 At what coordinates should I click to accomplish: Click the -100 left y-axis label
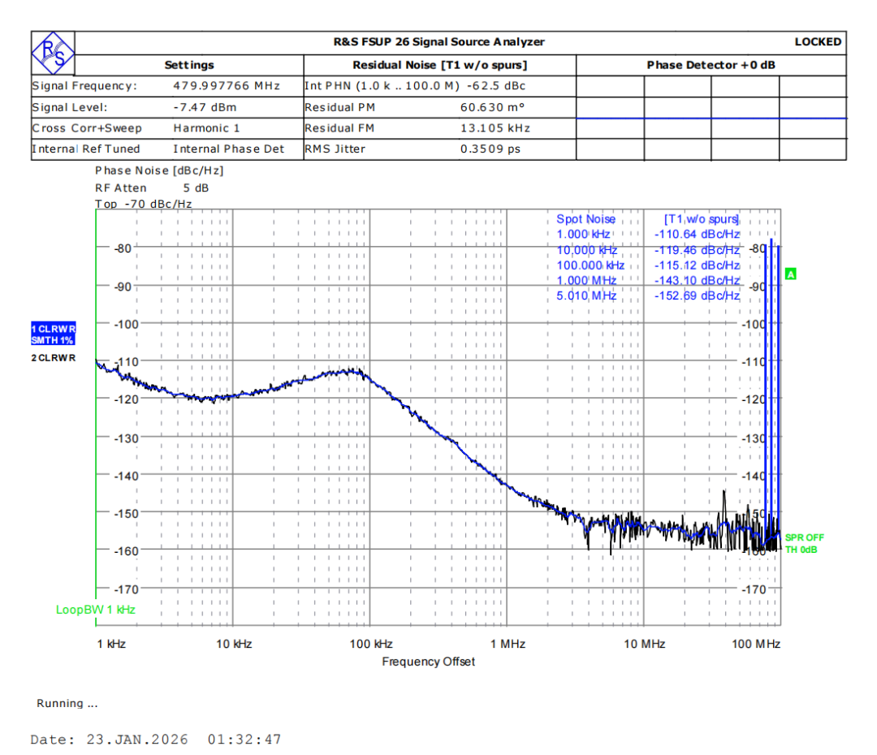pyautogui.click(x=126, y=325)
